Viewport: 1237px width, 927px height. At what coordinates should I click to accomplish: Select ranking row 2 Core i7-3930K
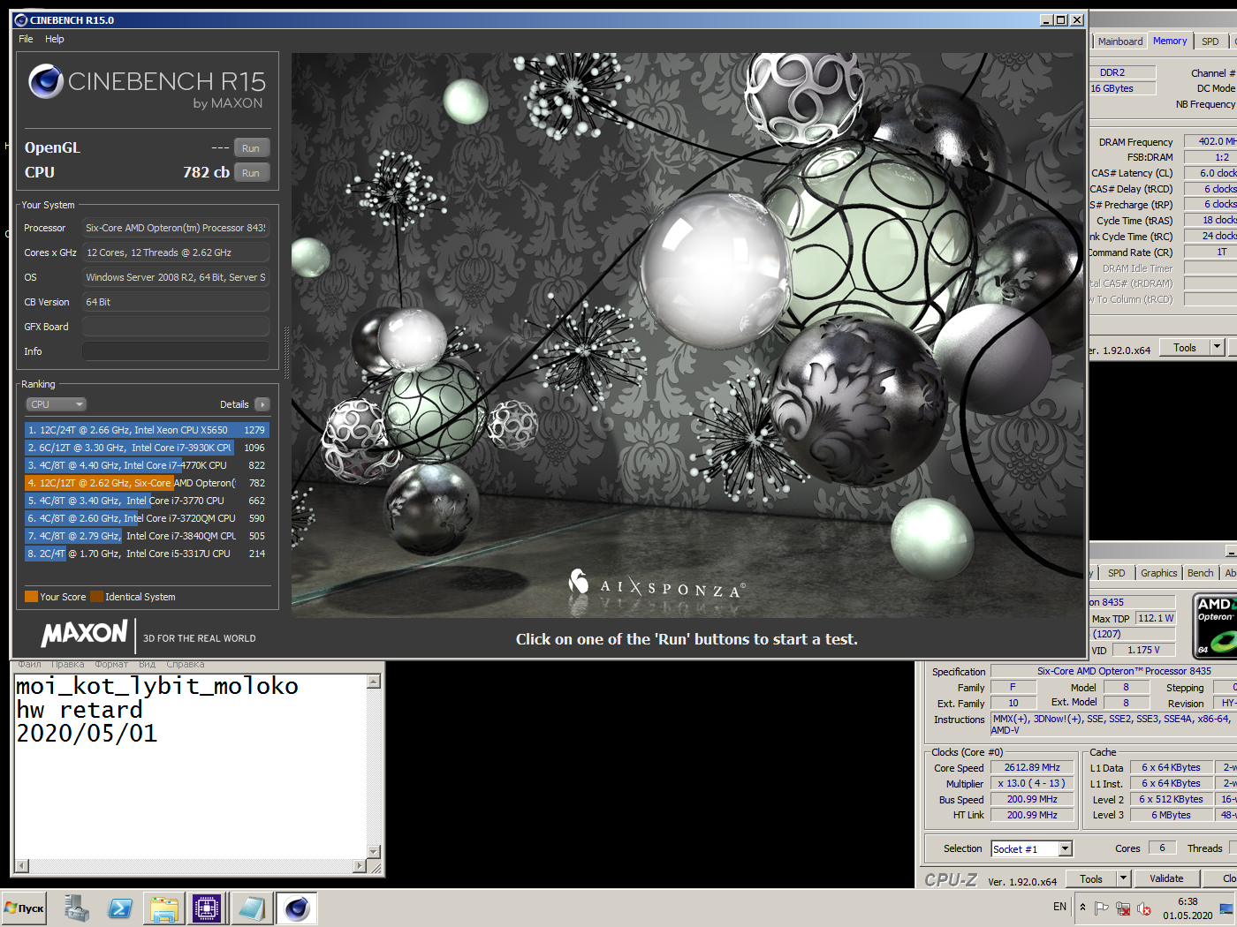147,448
